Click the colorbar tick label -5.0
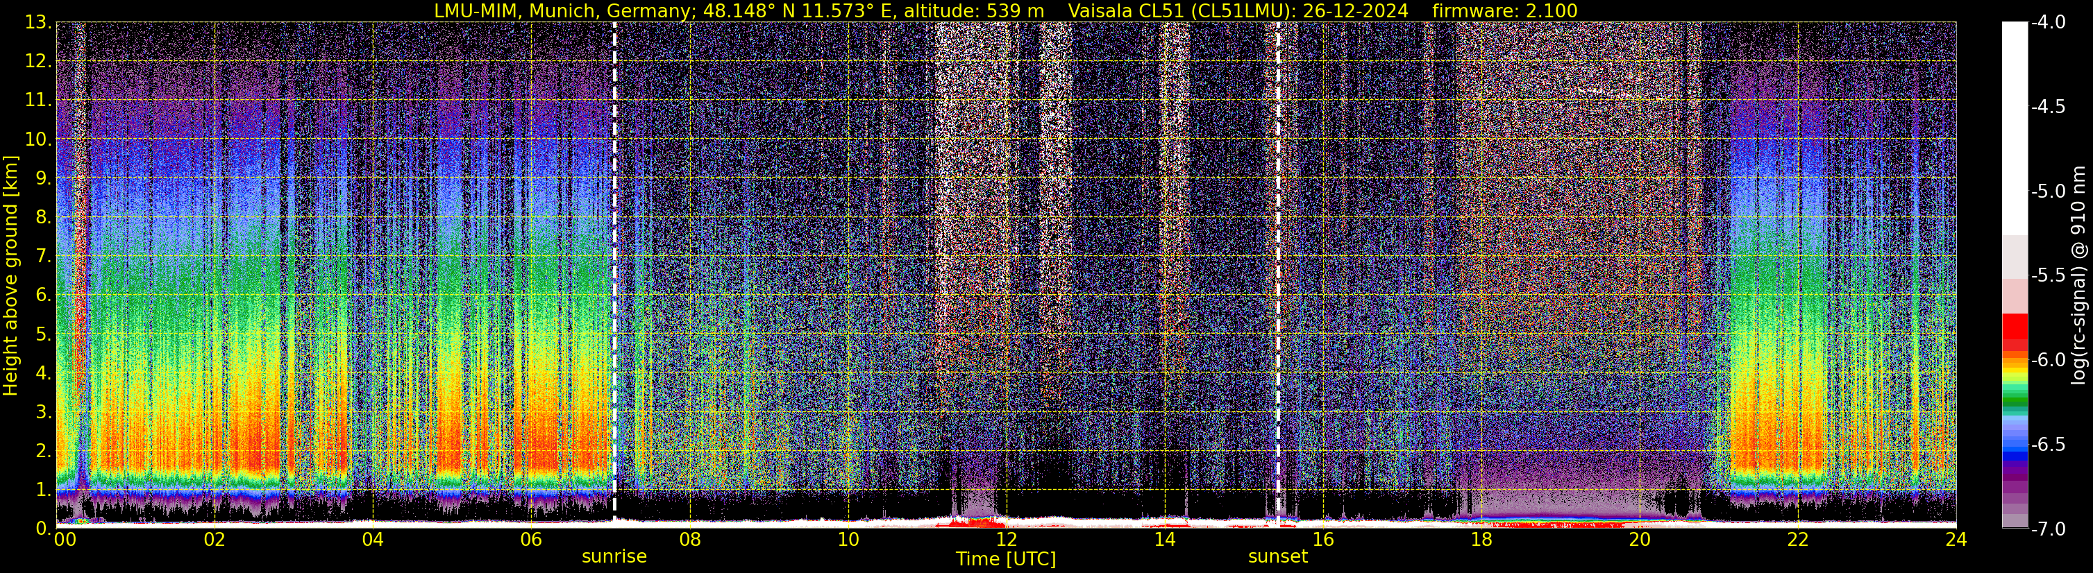The width and height of the screenshot is (2093, 573). coord(2049,191)
